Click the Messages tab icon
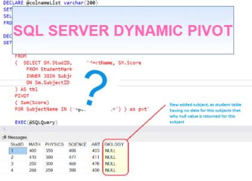 5,137
